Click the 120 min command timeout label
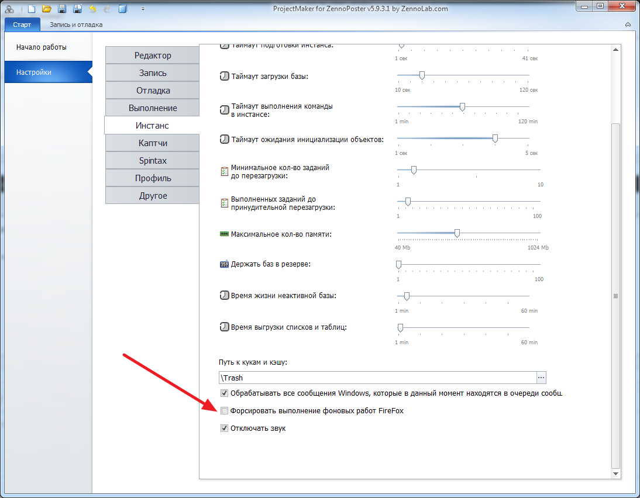The image size is (640, 498). coord(528,122)
